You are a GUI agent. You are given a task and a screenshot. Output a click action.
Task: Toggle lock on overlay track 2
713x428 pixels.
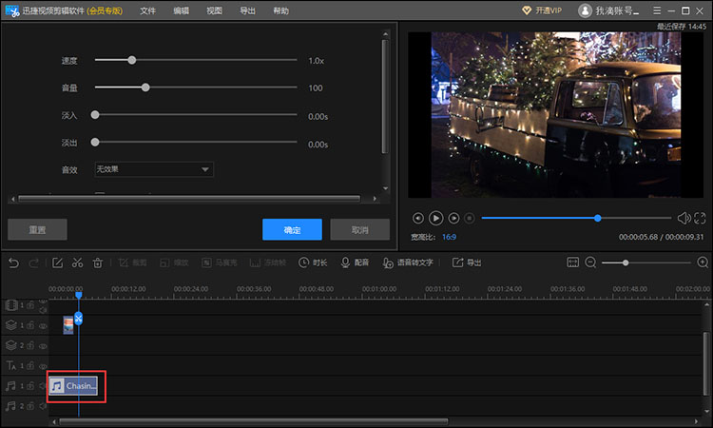[31, 345]
